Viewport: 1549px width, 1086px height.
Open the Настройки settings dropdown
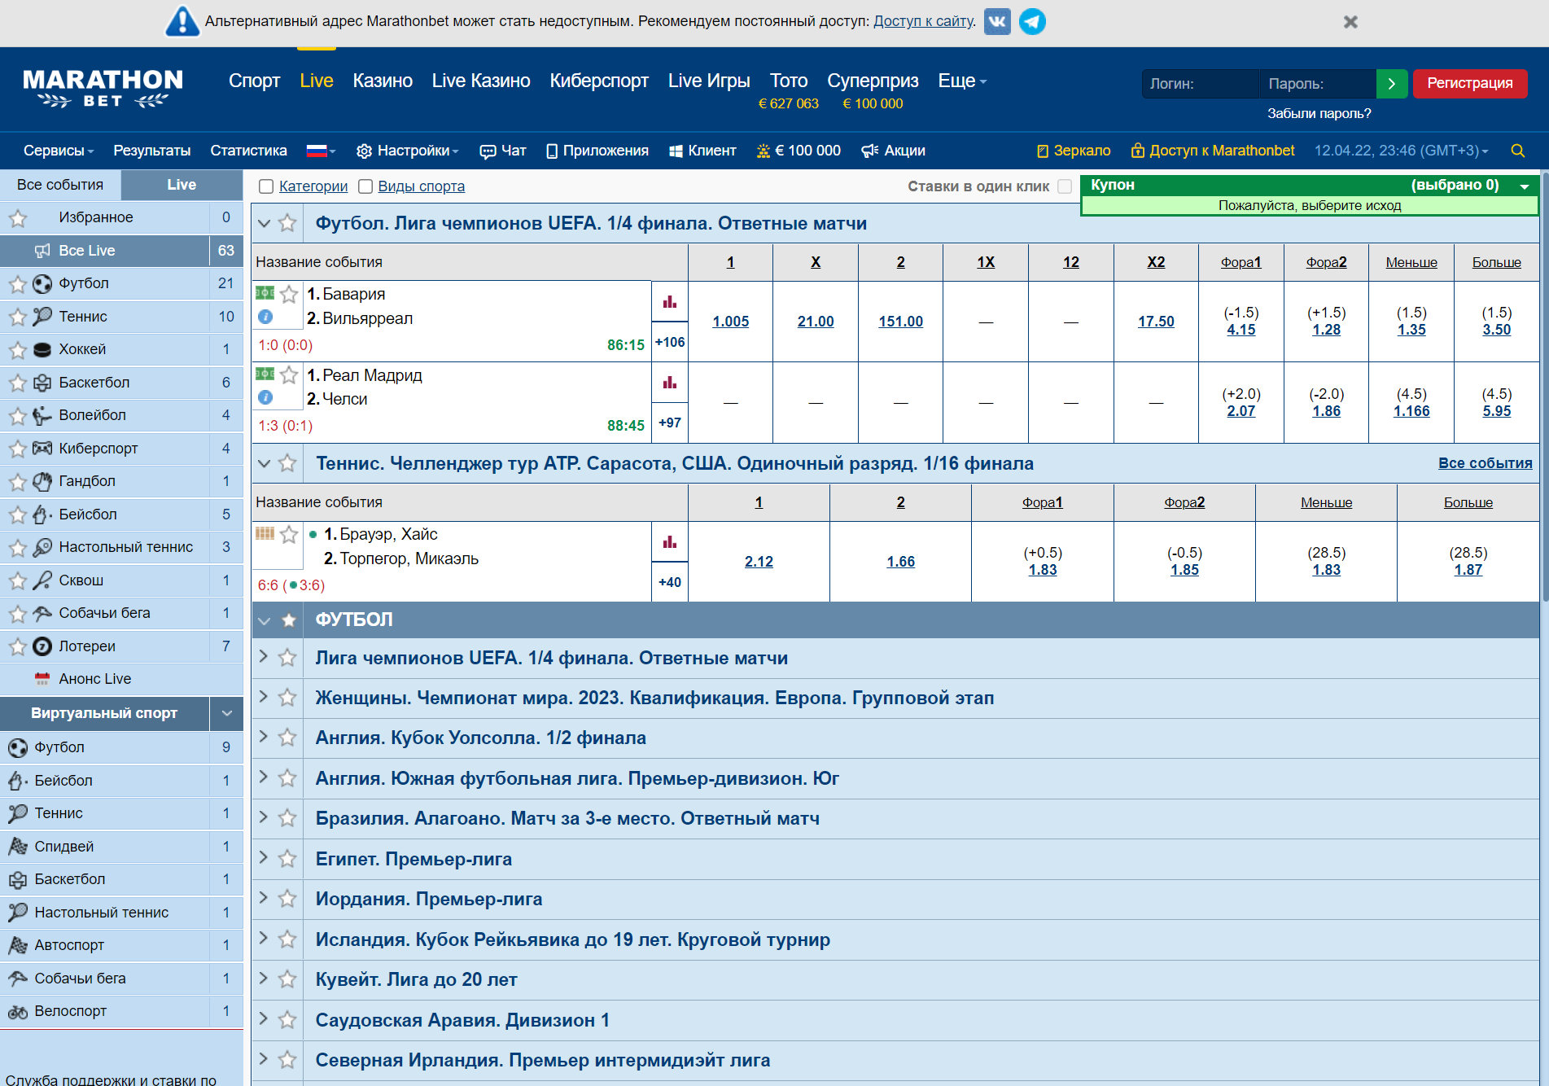(x=408, y=151)
